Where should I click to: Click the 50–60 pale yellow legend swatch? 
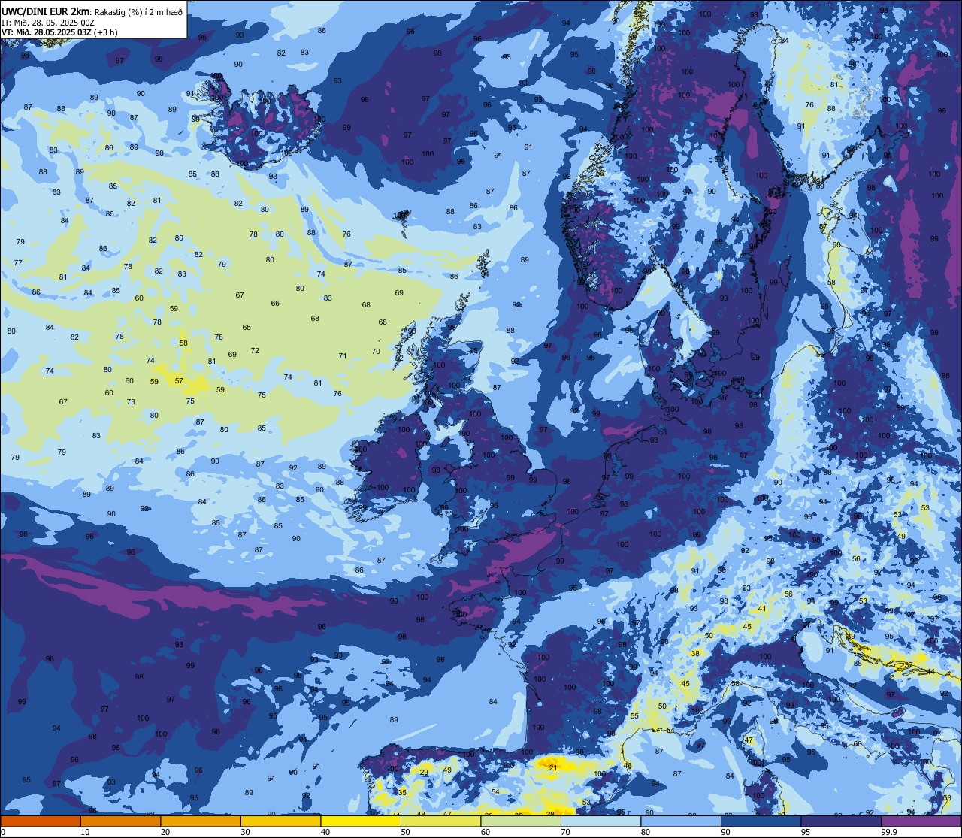tap(440, 821)
